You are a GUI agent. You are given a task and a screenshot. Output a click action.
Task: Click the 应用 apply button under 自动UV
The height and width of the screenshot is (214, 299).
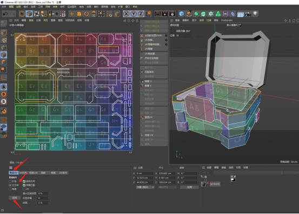[x=15, y=198]
